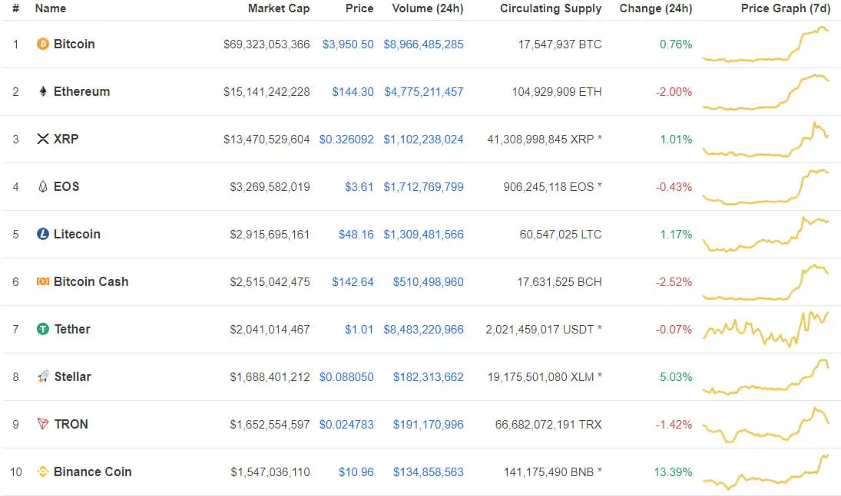Open the Binance Coin name link

point(92,471)
